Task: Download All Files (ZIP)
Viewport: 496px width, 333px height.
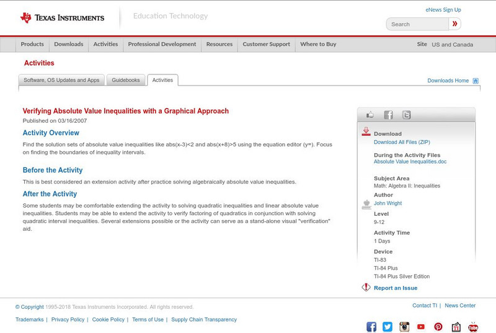Action: tap(402, 142)
